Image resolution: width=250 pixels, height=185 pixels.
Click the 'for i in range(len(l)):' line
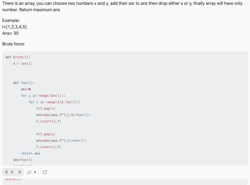(x=43, y=96)
